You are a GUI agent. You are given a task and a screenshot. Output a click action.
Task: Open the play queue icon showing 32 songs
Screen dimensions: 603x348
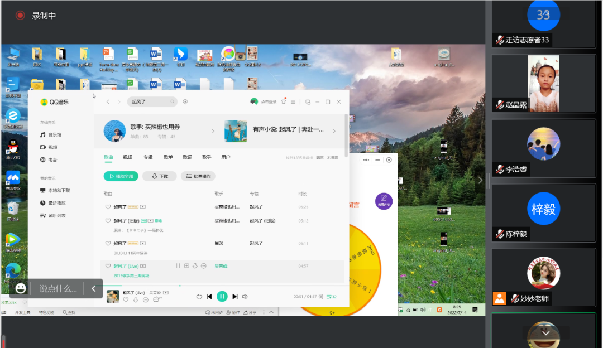[x=332, y=297]
